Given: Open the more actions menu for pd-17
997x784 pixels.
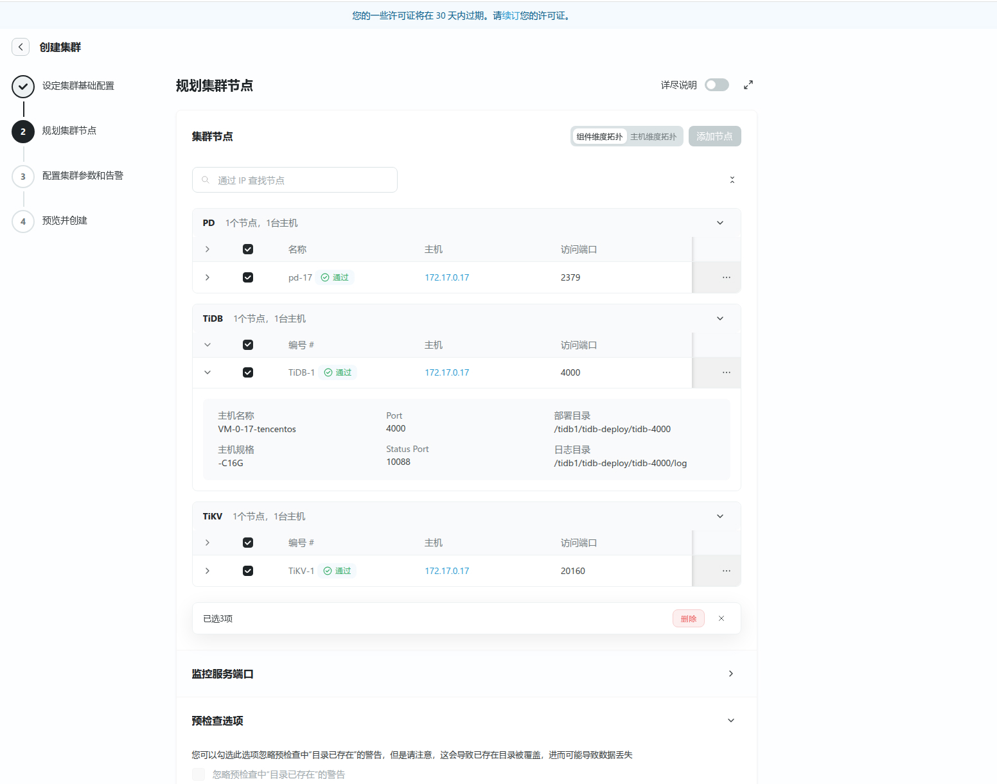Looking at the screenshot, I should pos(727,277).
